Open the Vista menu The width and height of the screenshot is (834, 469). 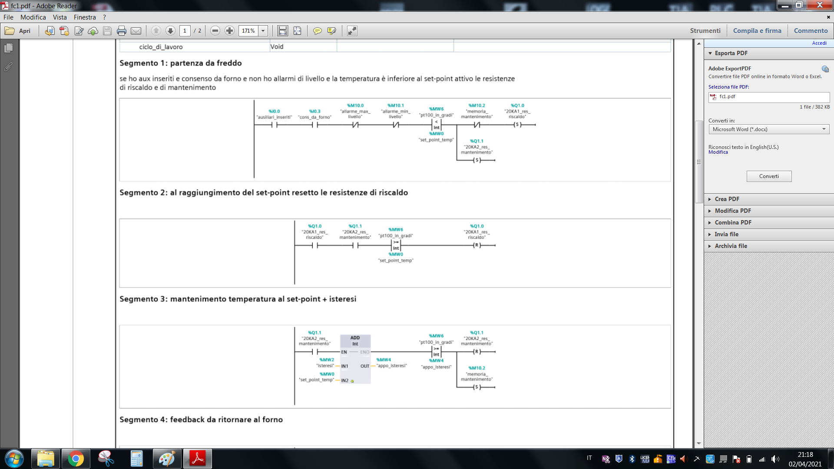(60, 17)
